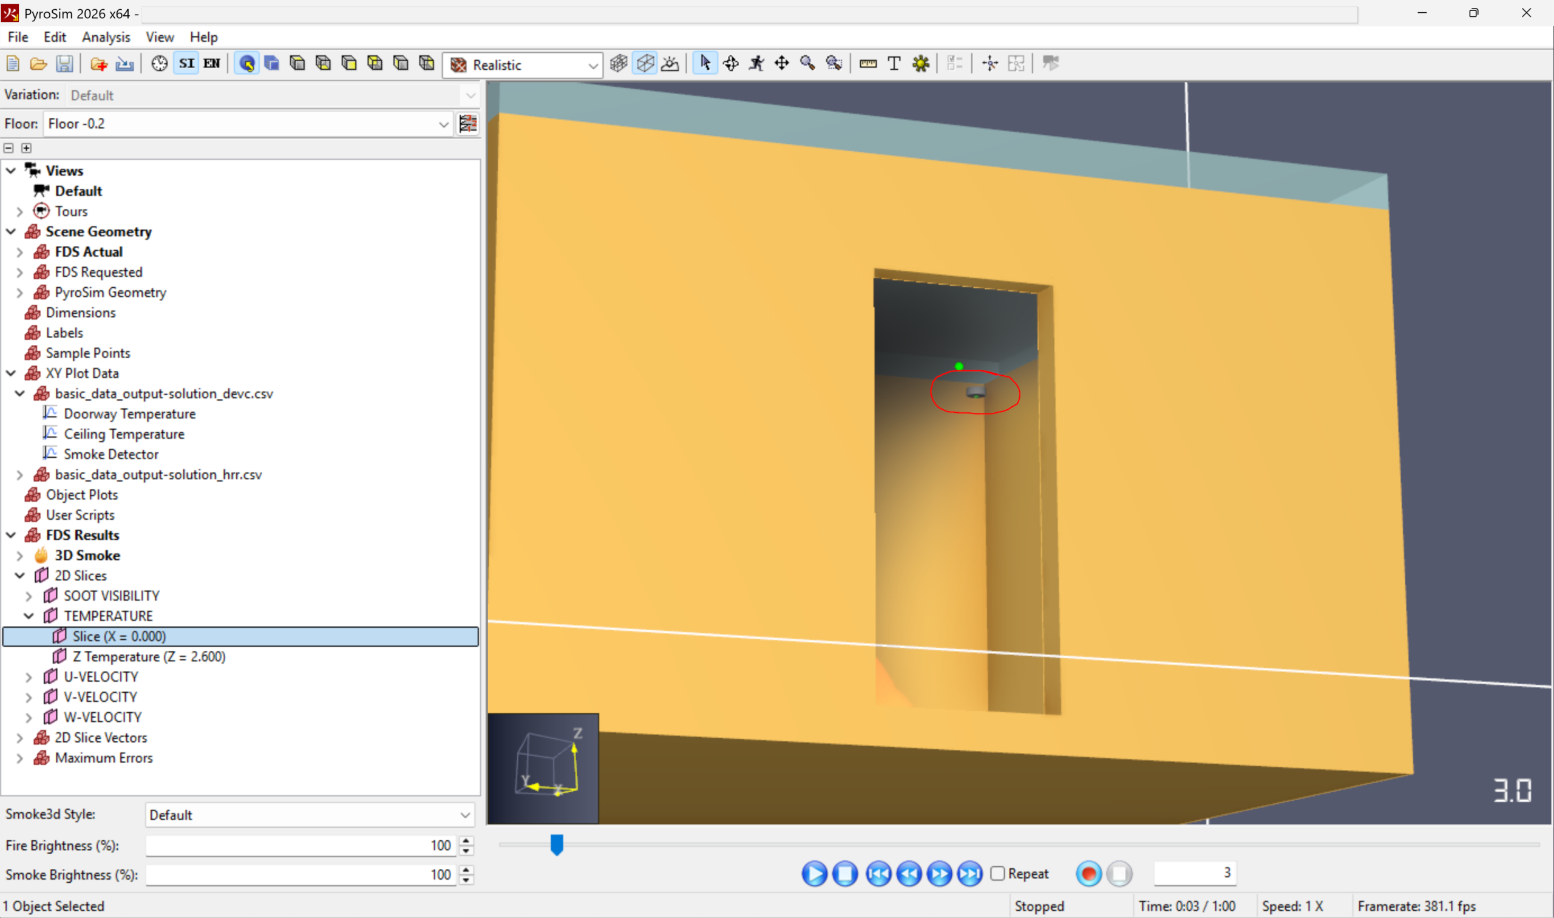Expand the 3D Smoke node

20,556
